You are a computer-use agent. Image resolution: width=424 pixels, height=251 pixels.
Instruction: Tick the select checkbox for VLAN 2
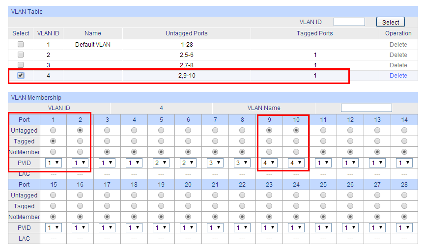point(21,55)
